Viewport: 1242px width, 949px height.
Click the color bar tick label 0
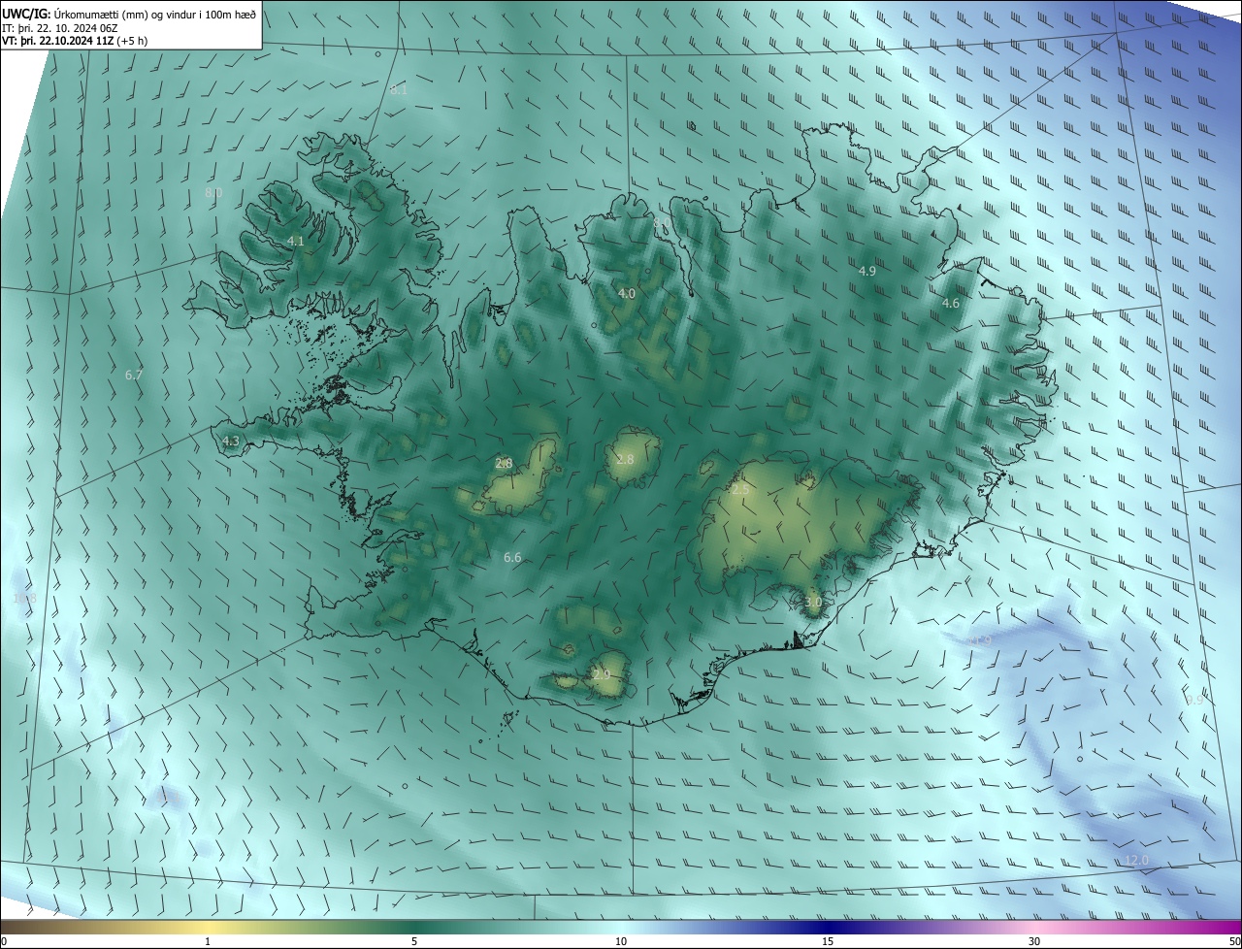click(x=4, y=941)
